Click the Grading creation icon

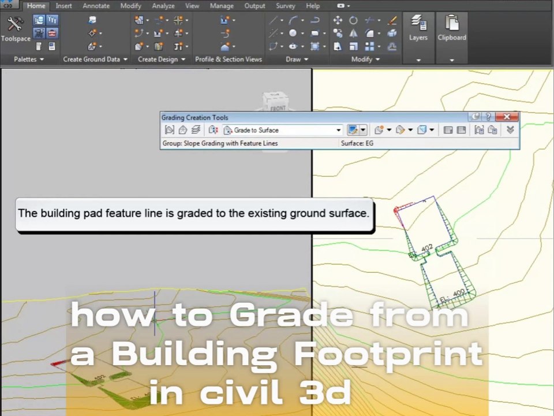pos(139,46)
